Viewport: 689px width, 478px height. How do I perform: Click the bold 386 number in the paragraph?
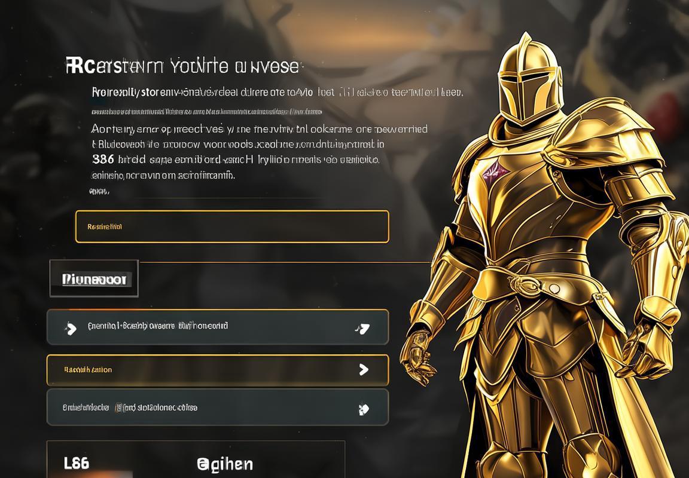pos(103,159)
